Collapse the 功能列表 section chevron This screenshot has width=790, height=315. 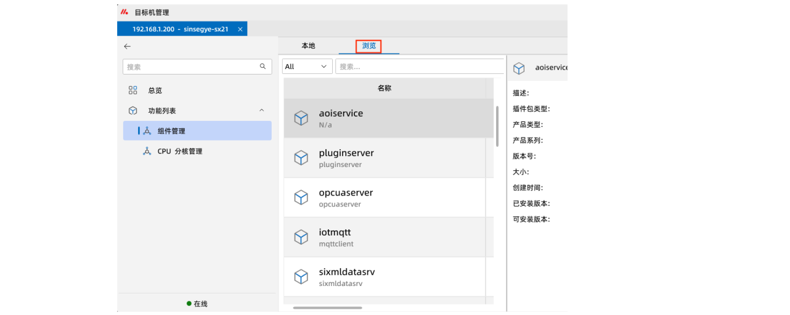[x=261, y=110]
